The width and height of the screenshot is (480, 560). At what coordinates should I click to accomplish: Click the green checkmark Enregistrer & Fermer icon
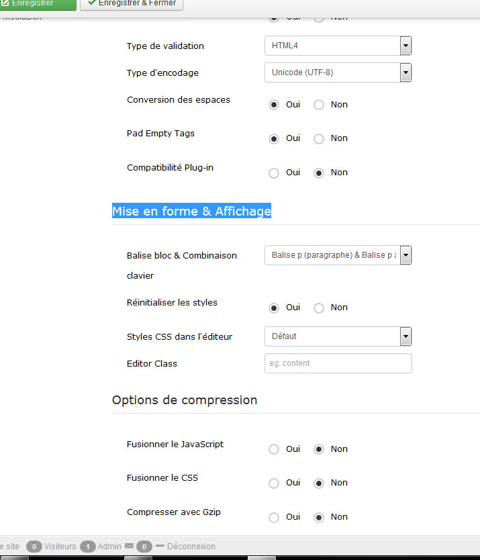point(92,3)
